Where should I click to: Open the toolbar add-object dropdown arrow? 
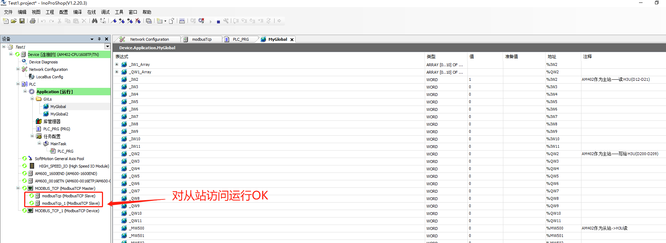pos(165,21)
